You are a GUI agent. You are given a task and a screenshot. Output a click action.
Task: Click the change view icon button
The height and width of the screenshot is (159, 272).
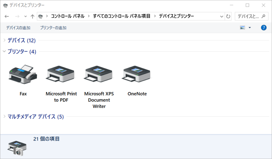(242, 28)
